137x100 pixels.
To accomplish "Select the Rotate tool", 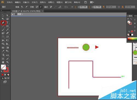I will click(x=3, y=37).
